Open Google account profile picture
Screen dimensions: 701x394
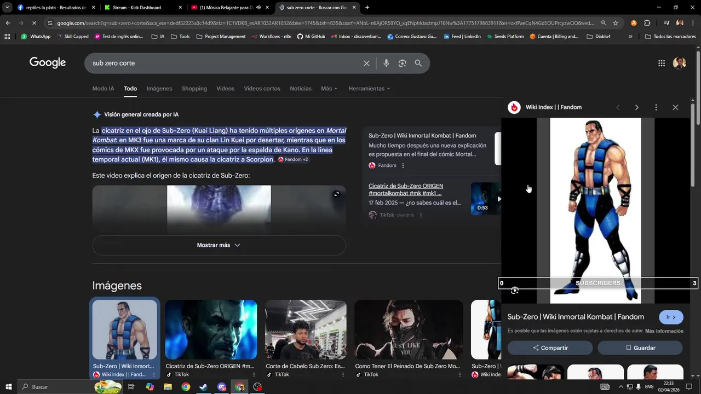[x=679, y=63]
